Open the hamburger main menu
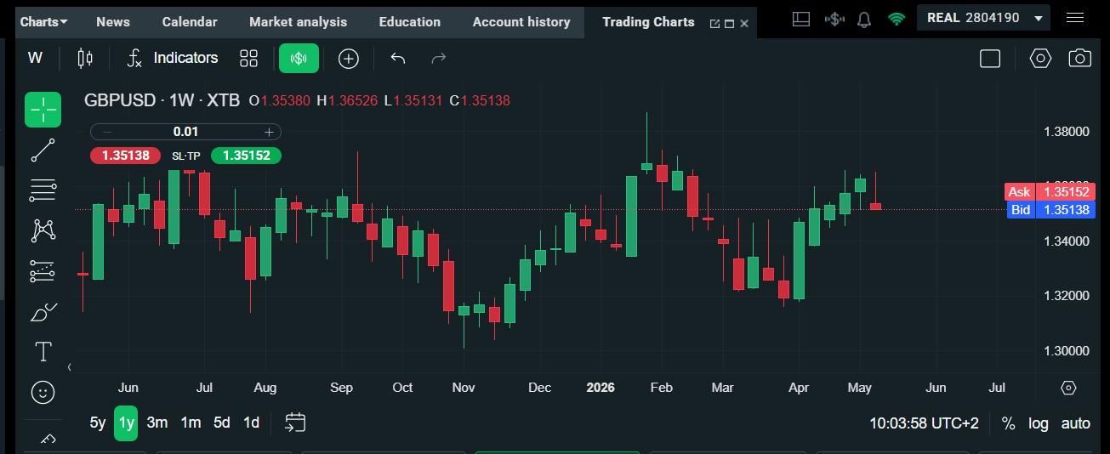This screenshot has height=454, width=1110. 1075,18
